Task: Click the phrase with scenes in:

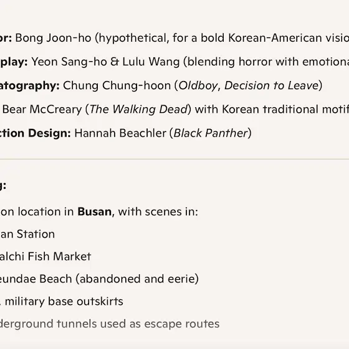Action: pyautogui.click(x=158, y=212)
